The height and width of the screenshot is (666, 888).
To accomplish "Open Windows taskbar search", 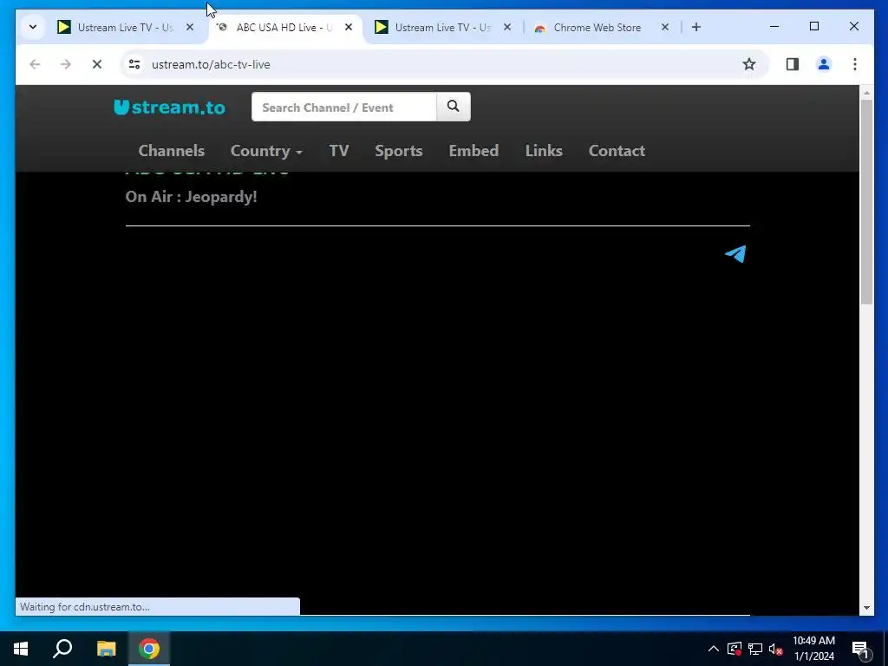I will (x=62, y=649).
